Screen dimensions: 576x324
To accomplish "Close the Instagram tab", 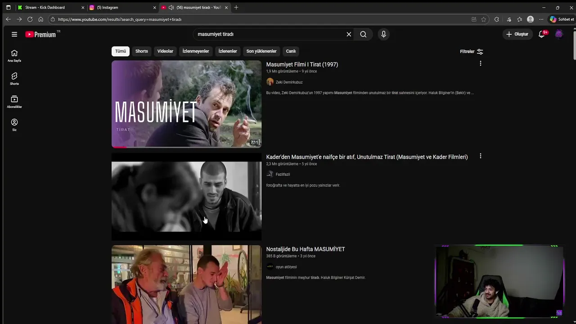I will tap(154, 8).
